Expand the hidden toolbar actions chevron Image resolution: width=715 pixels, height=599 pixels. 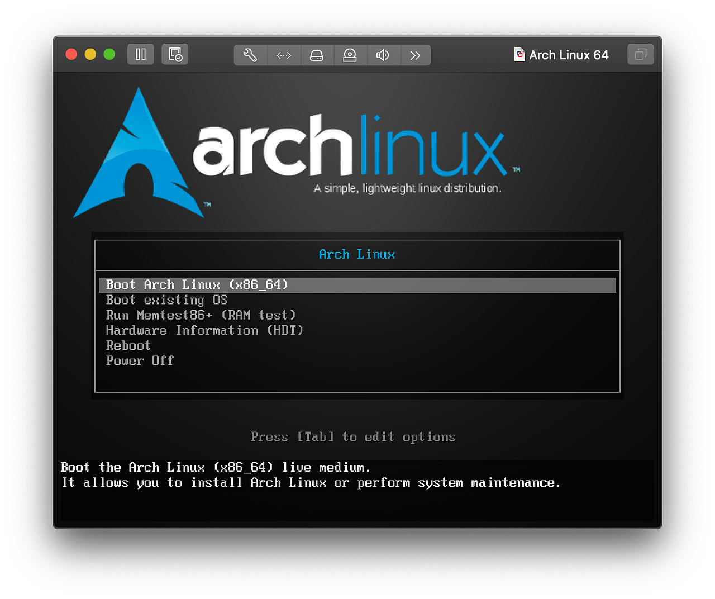[x=415, y=55]
